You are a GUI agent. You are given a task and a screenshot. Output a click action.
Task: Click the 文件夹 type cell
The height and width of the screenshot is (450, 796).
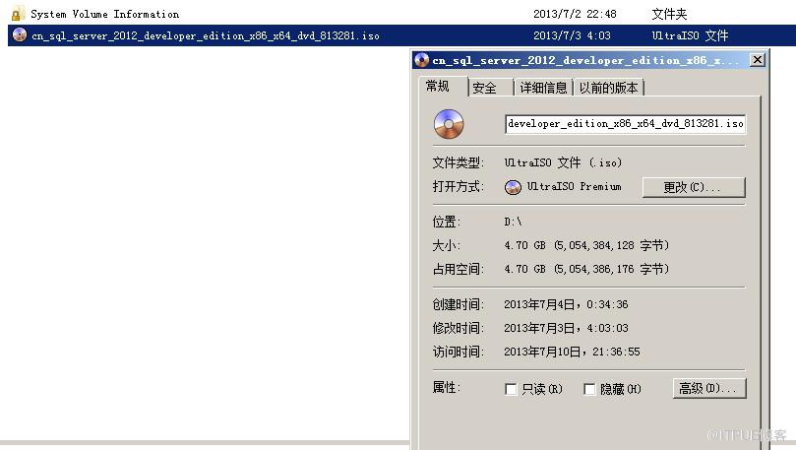pos(669,14)
